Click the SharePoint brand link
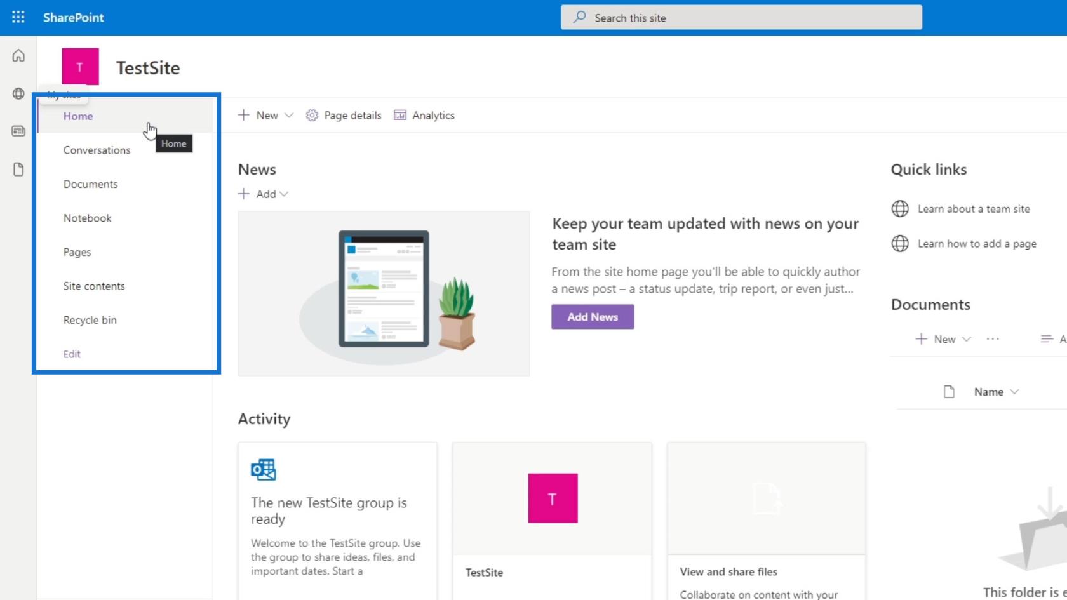 [x=73, y=17]
